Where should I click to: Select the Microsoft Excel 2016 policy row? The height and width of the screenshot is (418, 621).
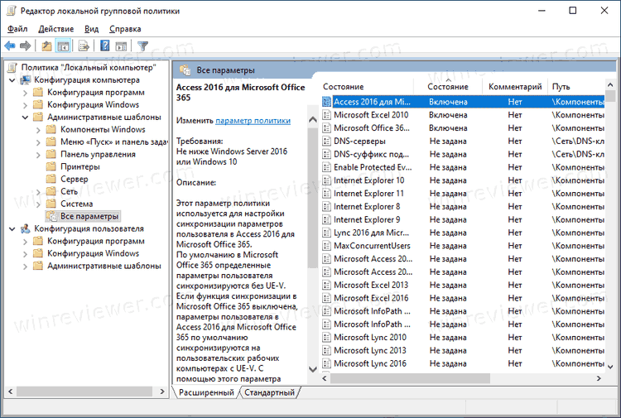pos(463,298)
